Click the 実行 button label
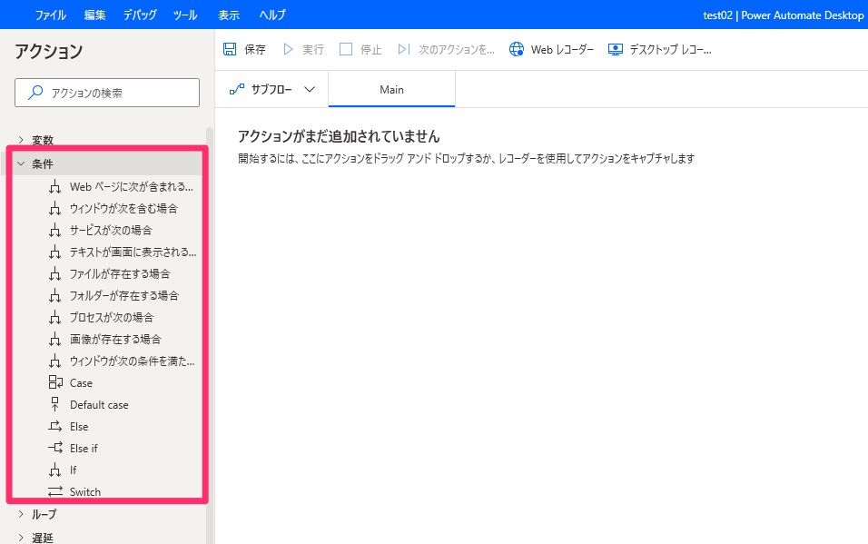 pyautogui.click(x=312, y=50)
